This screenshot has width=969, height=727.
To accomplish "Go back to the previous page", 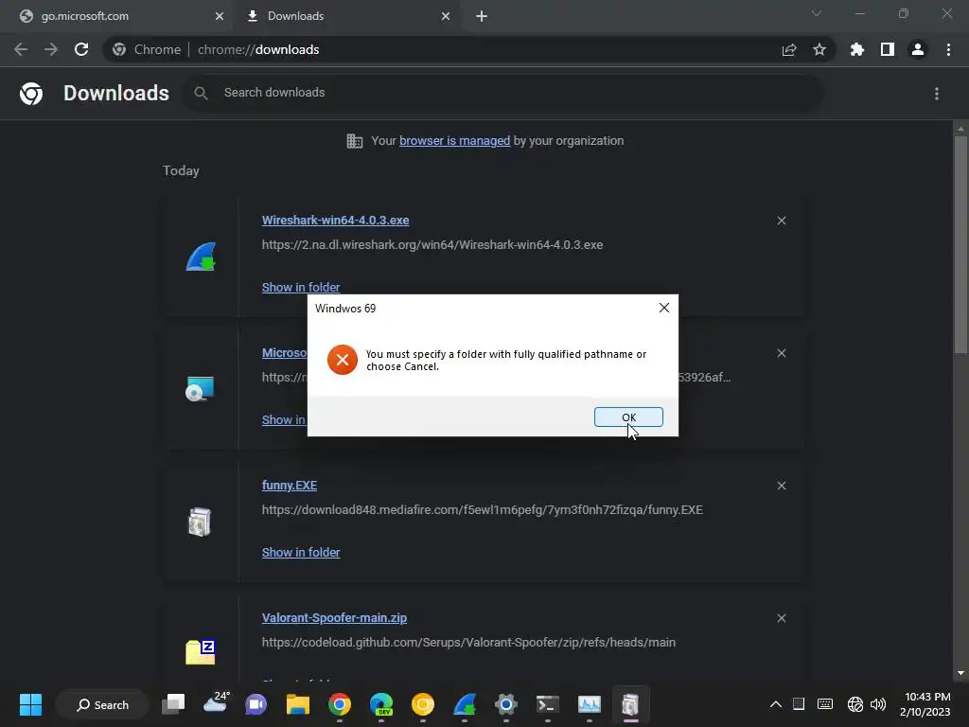I will tap(21, 49).
